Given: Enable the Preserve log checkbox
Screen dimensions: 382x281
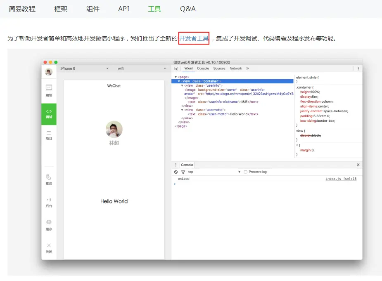Looking at the screenshot, I should [x=246, y=172].
